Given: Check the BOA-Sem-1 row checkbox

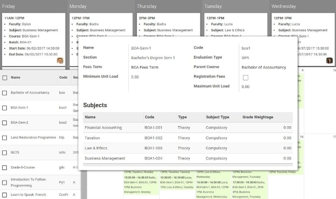Looking at the screenshot, I should tap(5, 108).
